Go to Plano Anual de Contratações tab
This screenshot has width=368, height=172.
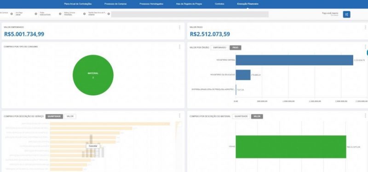pos(78,4)
